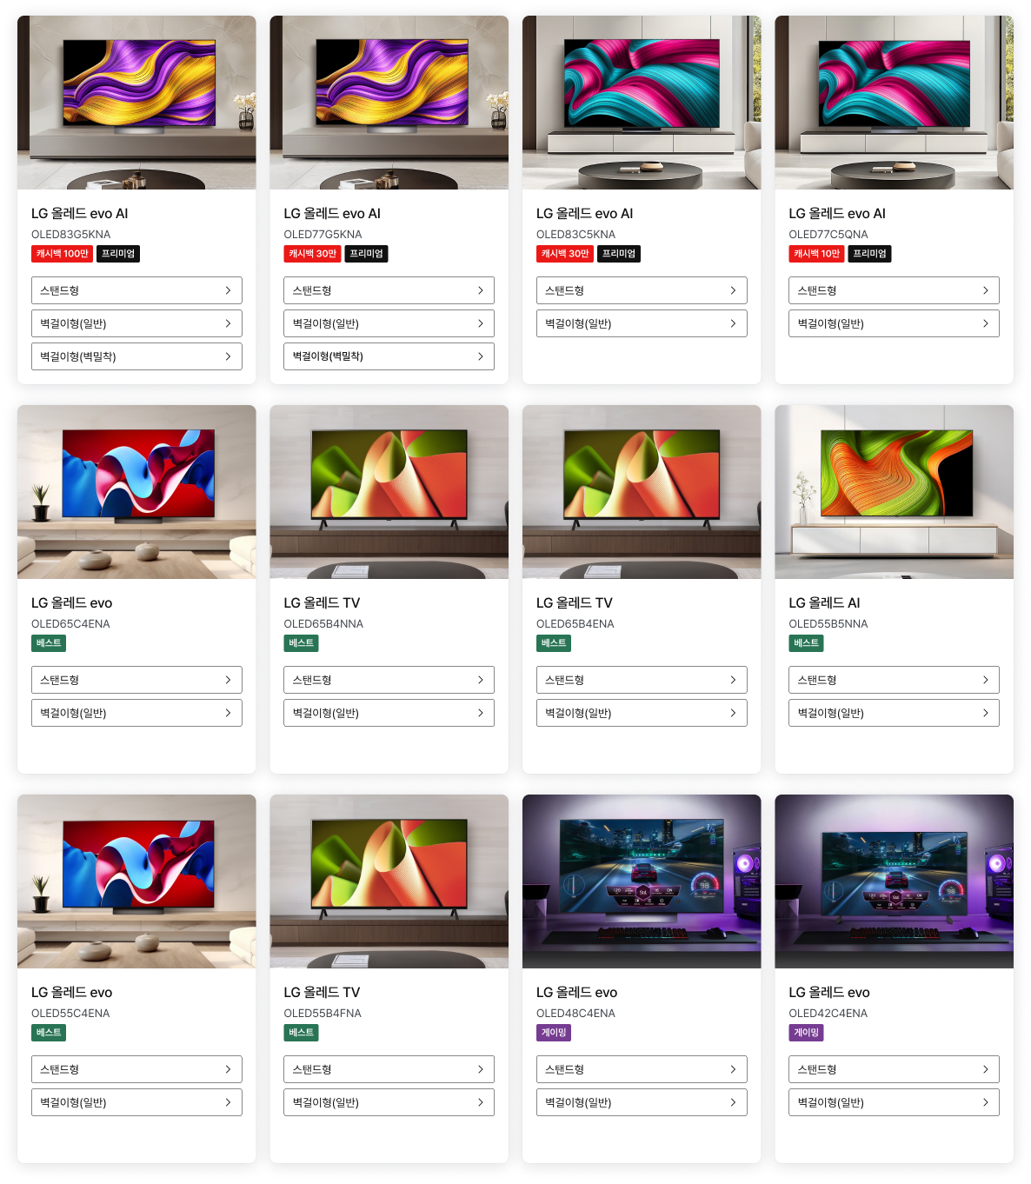Image resolution: width=1031 pixels, height=1184 pixels.
Task: Click chevron on 스탠드형 for OLED65C4ENA
Action: 228,680
